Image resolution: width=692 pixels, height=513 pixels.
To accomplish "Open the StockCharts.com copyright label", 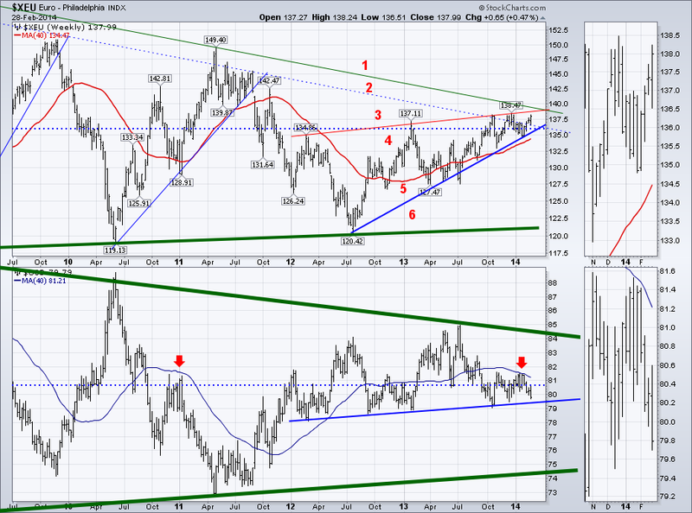I will [511, 8].
